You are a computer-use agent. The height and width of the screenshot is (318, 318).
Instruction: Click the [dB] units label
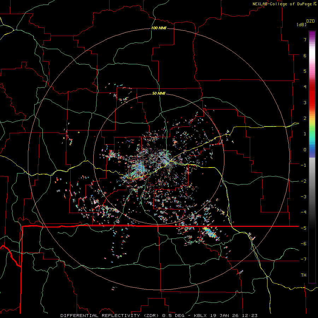301,24
